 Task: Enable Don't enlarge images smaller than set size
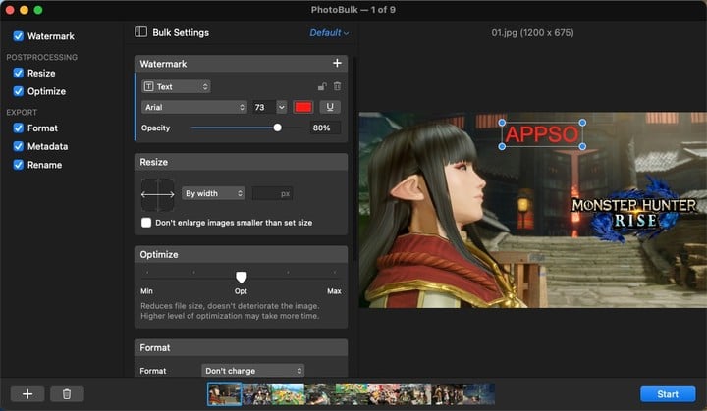point(146,223)
